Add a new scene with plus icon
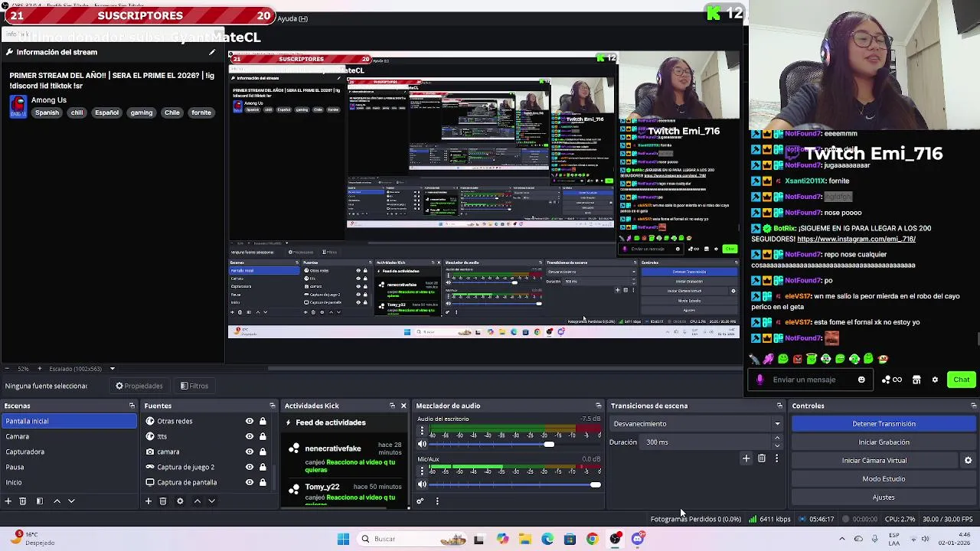Image resolution: width=980 pixels, height=551 pixels. tap(8, 501)
